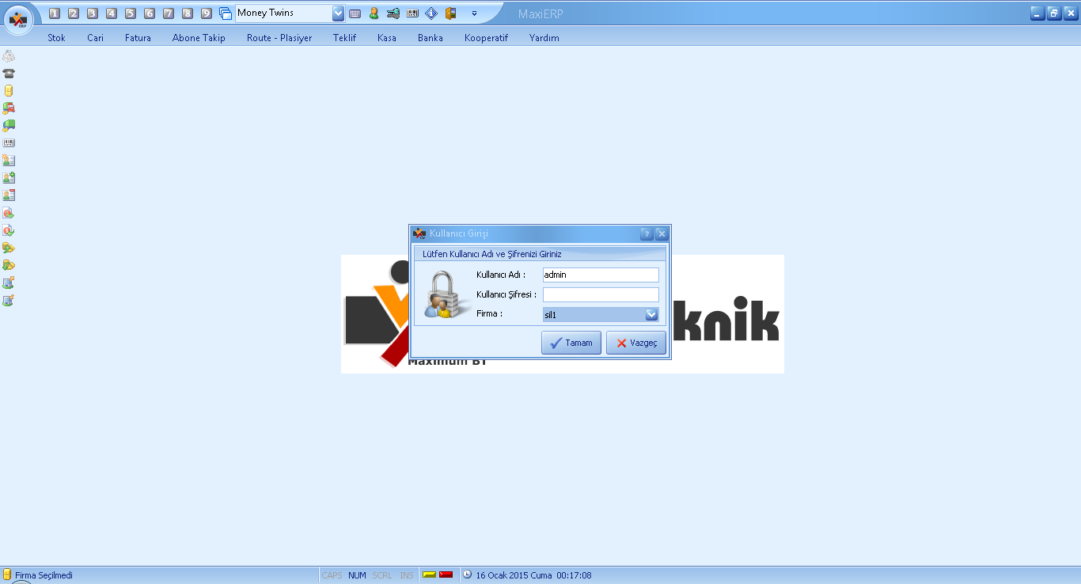
Task: Click the barcode icon in the left sidebar
Action: click(x=9, y=143)
